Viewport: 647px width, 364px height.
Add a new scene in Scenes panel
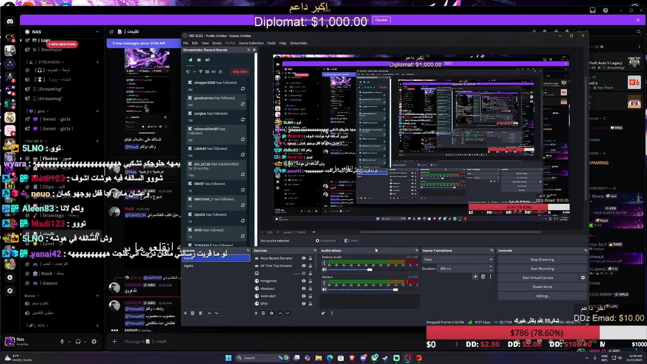point(185,313)
